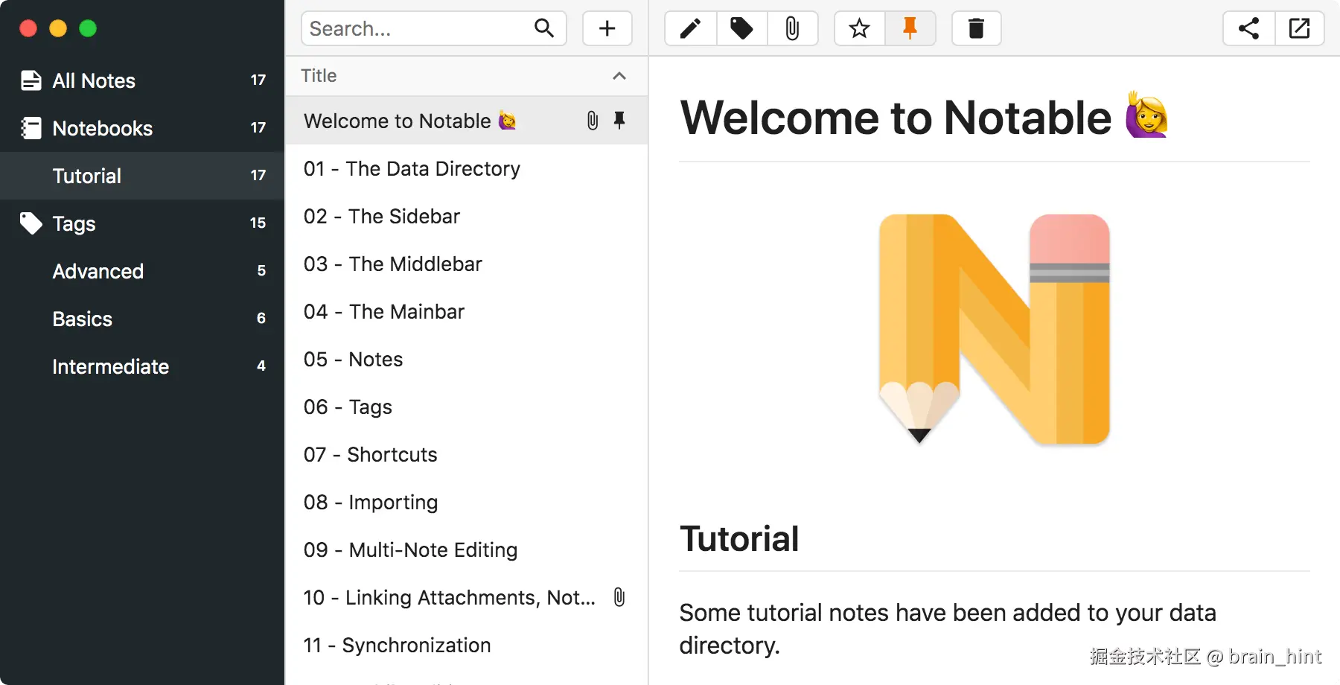This screenshot has height=685, width=1340.
Task: Click the search magnifier icon
Action: pyautogui.click(x=544, y=28)
